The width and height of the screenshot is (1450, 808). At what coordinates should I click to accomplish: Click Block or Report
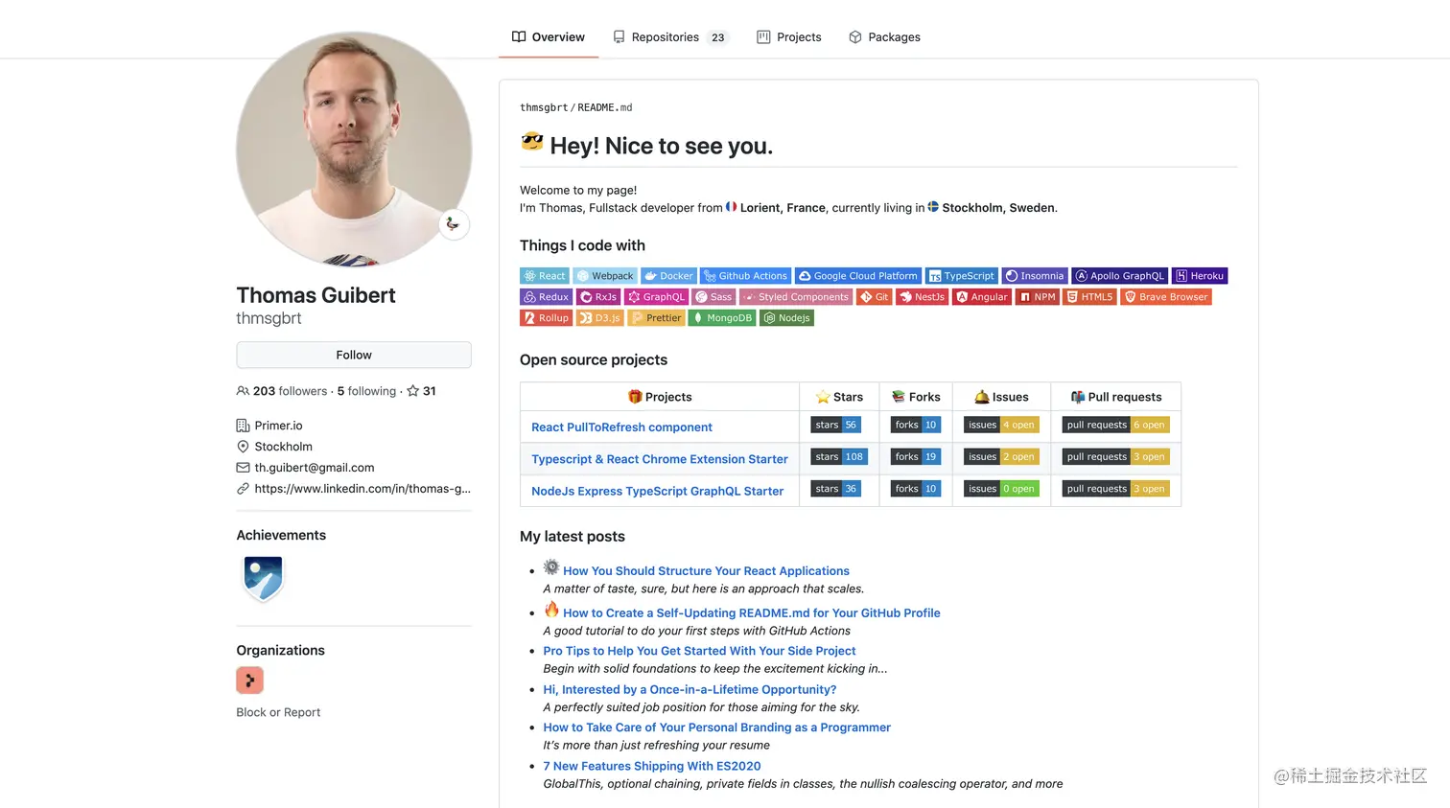tap(278, 712)
